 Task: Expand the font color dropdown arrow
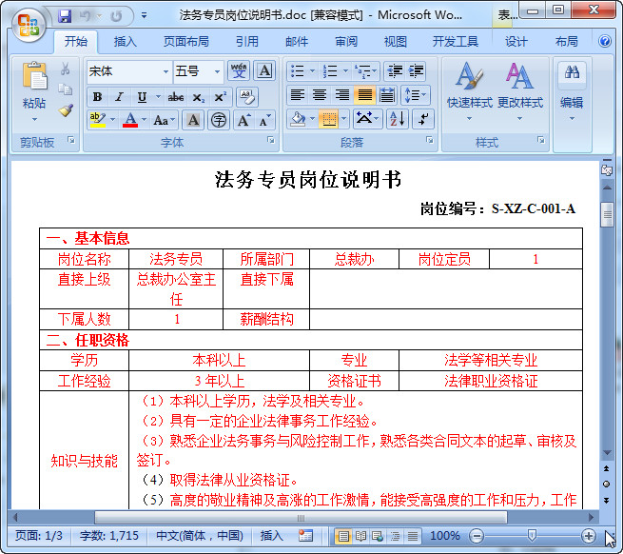coord(145,120)
